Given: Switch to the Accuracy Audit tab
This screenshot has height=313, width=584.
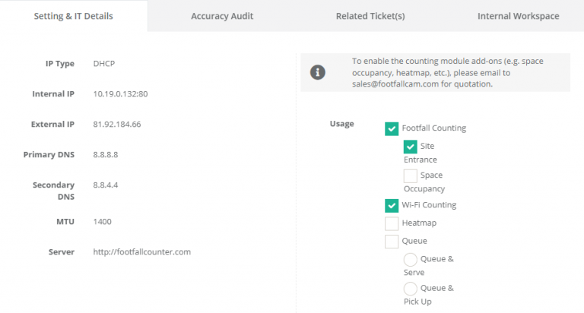Looking at the screenshot, I should pyautogui.click(x=222, y=16).
